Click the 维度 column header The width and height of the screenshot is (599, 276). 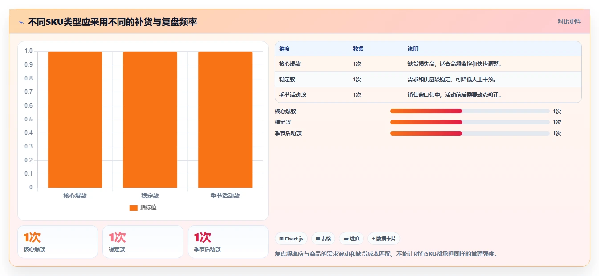coord(285,49)
